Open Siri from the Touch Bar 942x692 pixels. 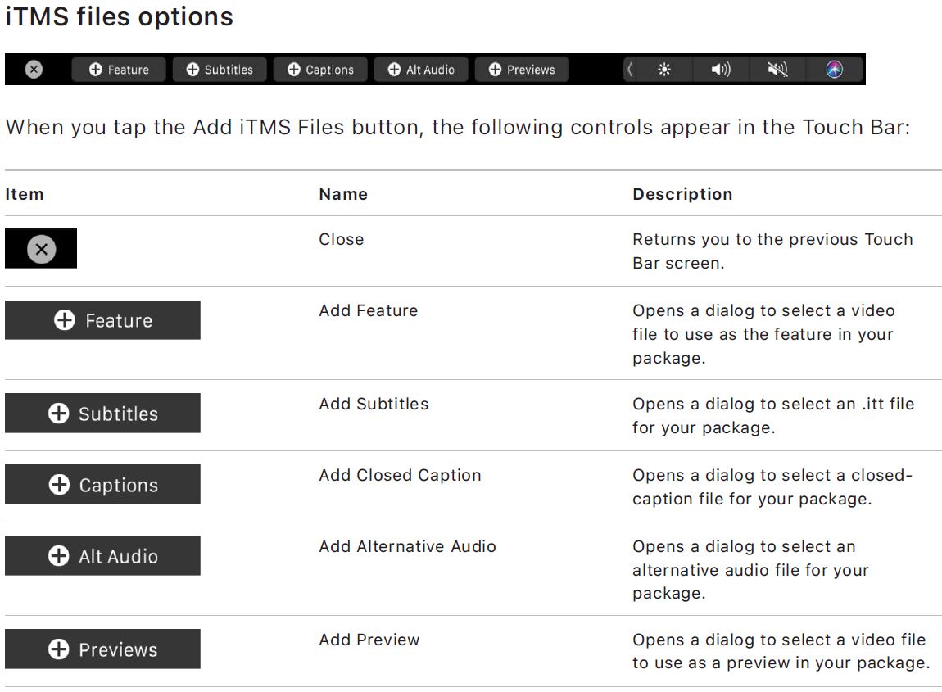[834, 70]
